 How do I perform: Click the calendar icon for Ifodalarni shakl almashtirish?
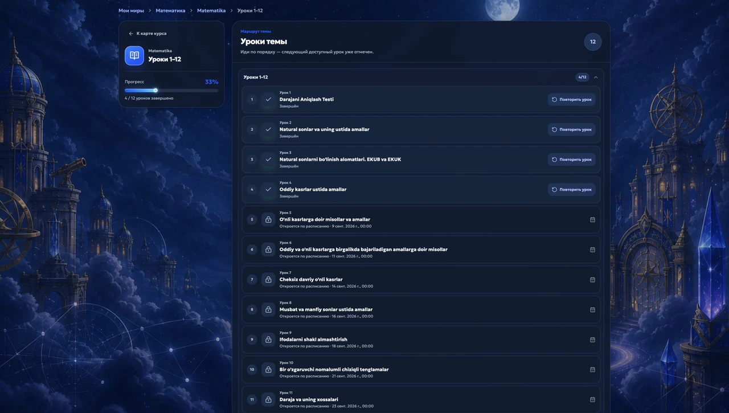pos(592,340)
